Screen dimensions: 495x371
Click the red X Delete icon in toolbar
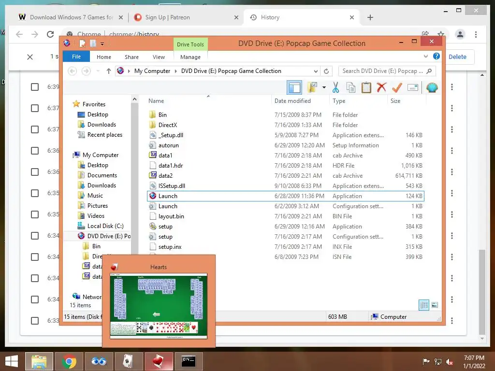tap(381, 87)
